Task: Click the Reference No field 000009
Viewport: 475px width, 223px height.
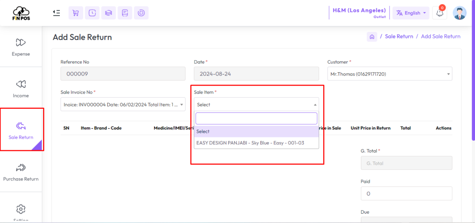Action: pyautogui.click(x=122, y=74)
